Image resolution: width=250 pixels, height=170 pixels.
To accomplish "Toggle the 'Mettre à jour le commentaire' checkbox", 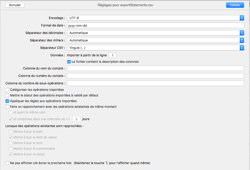I will click(11, 149).
